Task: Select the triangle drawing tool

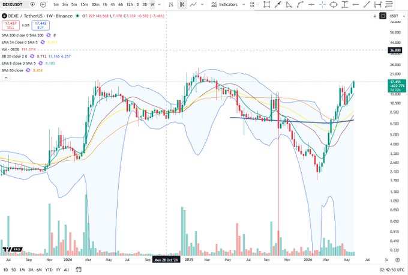Action: pyautogui.click(x=289, y=4)
